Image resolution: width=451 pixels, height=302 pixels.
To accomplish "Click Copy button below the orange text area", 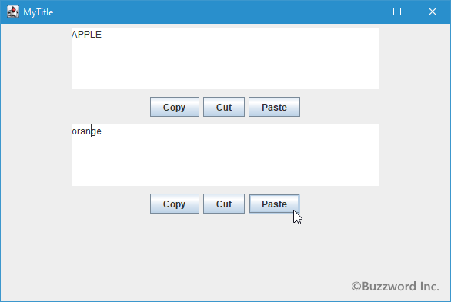I will [x=174, y=204].
